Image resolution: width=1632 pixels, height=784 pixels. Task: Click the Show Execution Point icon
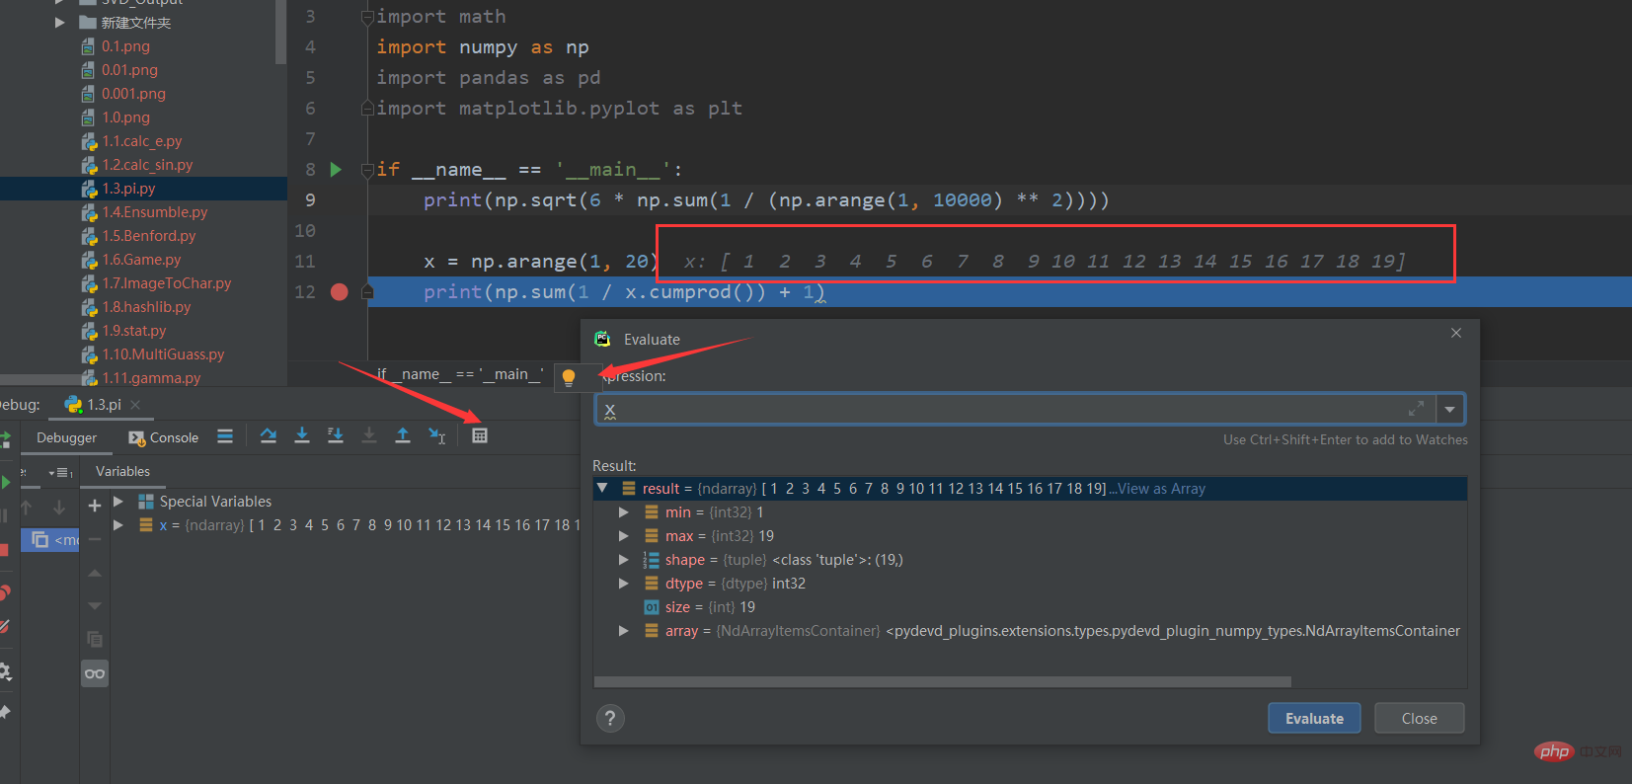click(x=225, y=435)
